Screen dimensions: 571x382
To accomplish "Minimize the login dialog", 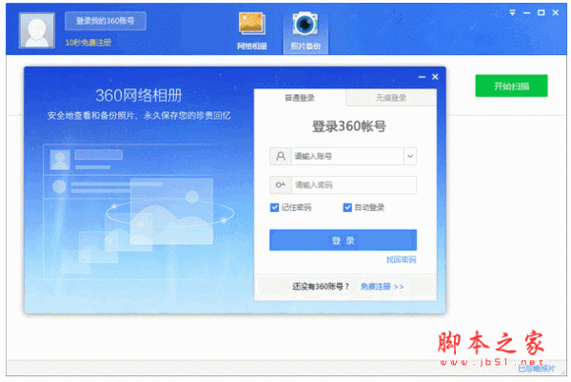I will coord(422,77).
